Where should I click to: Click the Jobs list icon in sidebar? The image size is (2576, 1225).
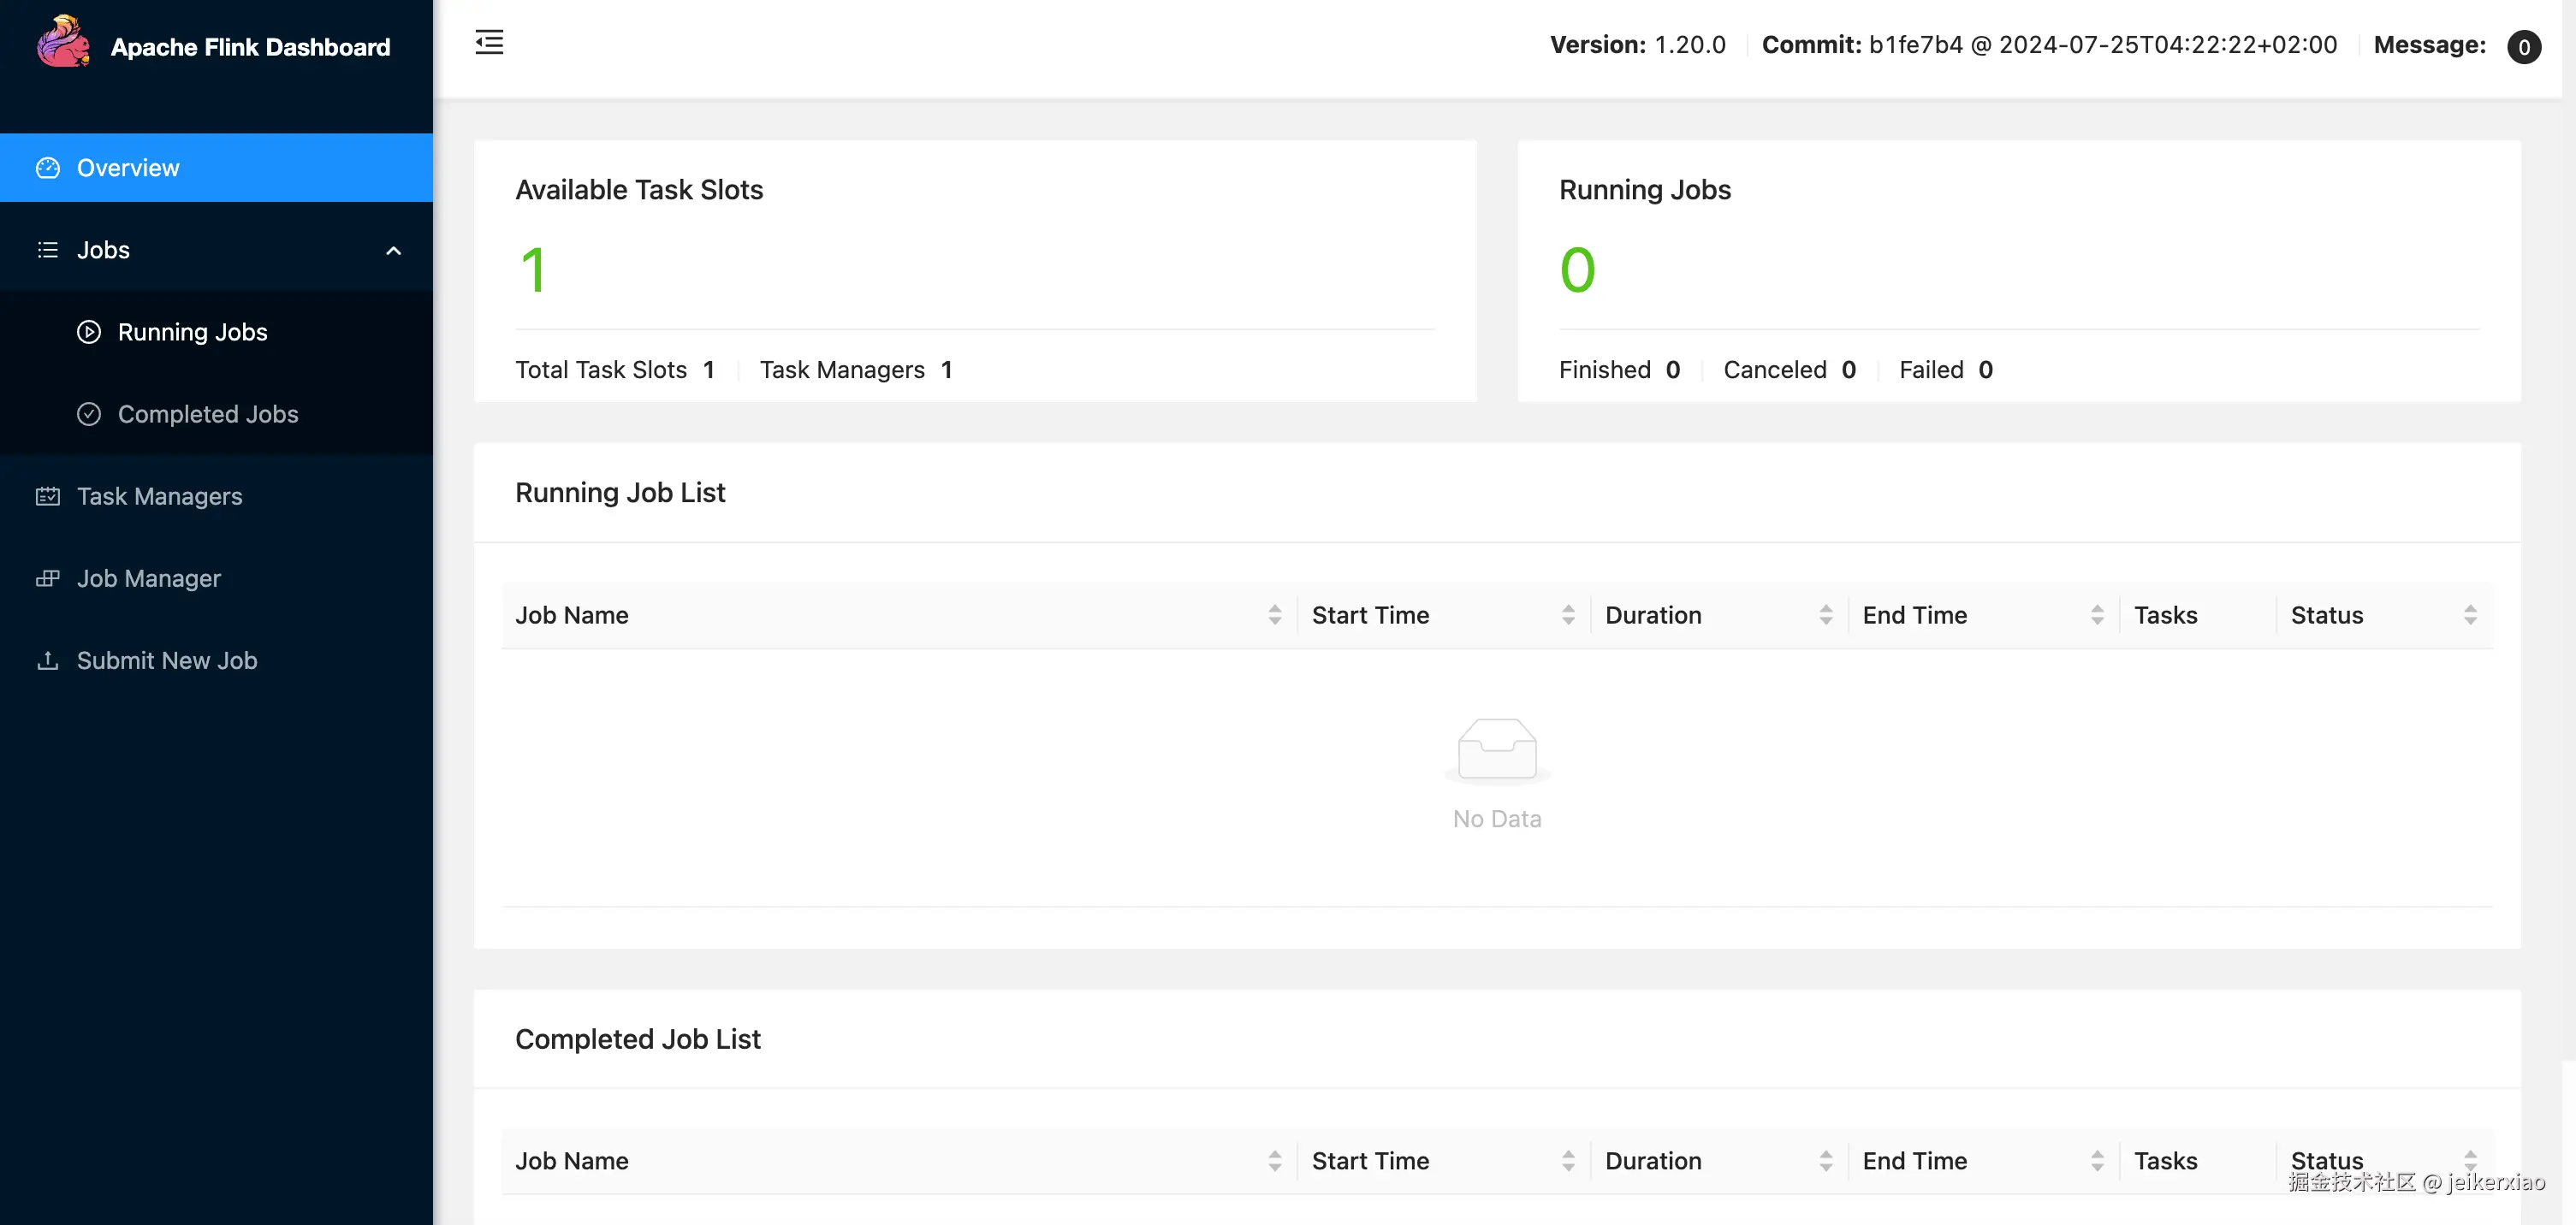48,250
